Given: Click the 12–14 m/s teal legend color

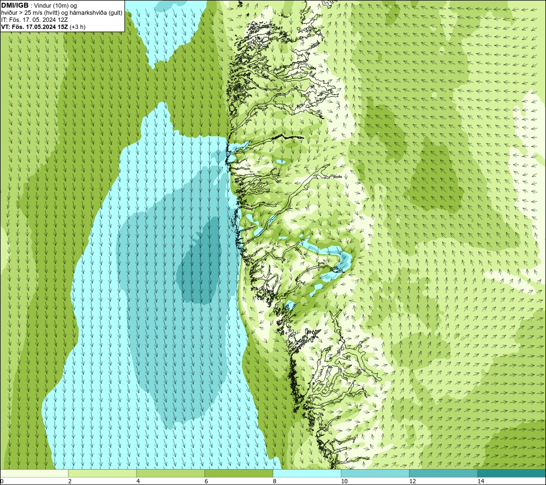Looking at the screenshot, I should pyautogui.click(x=443, y=473).
